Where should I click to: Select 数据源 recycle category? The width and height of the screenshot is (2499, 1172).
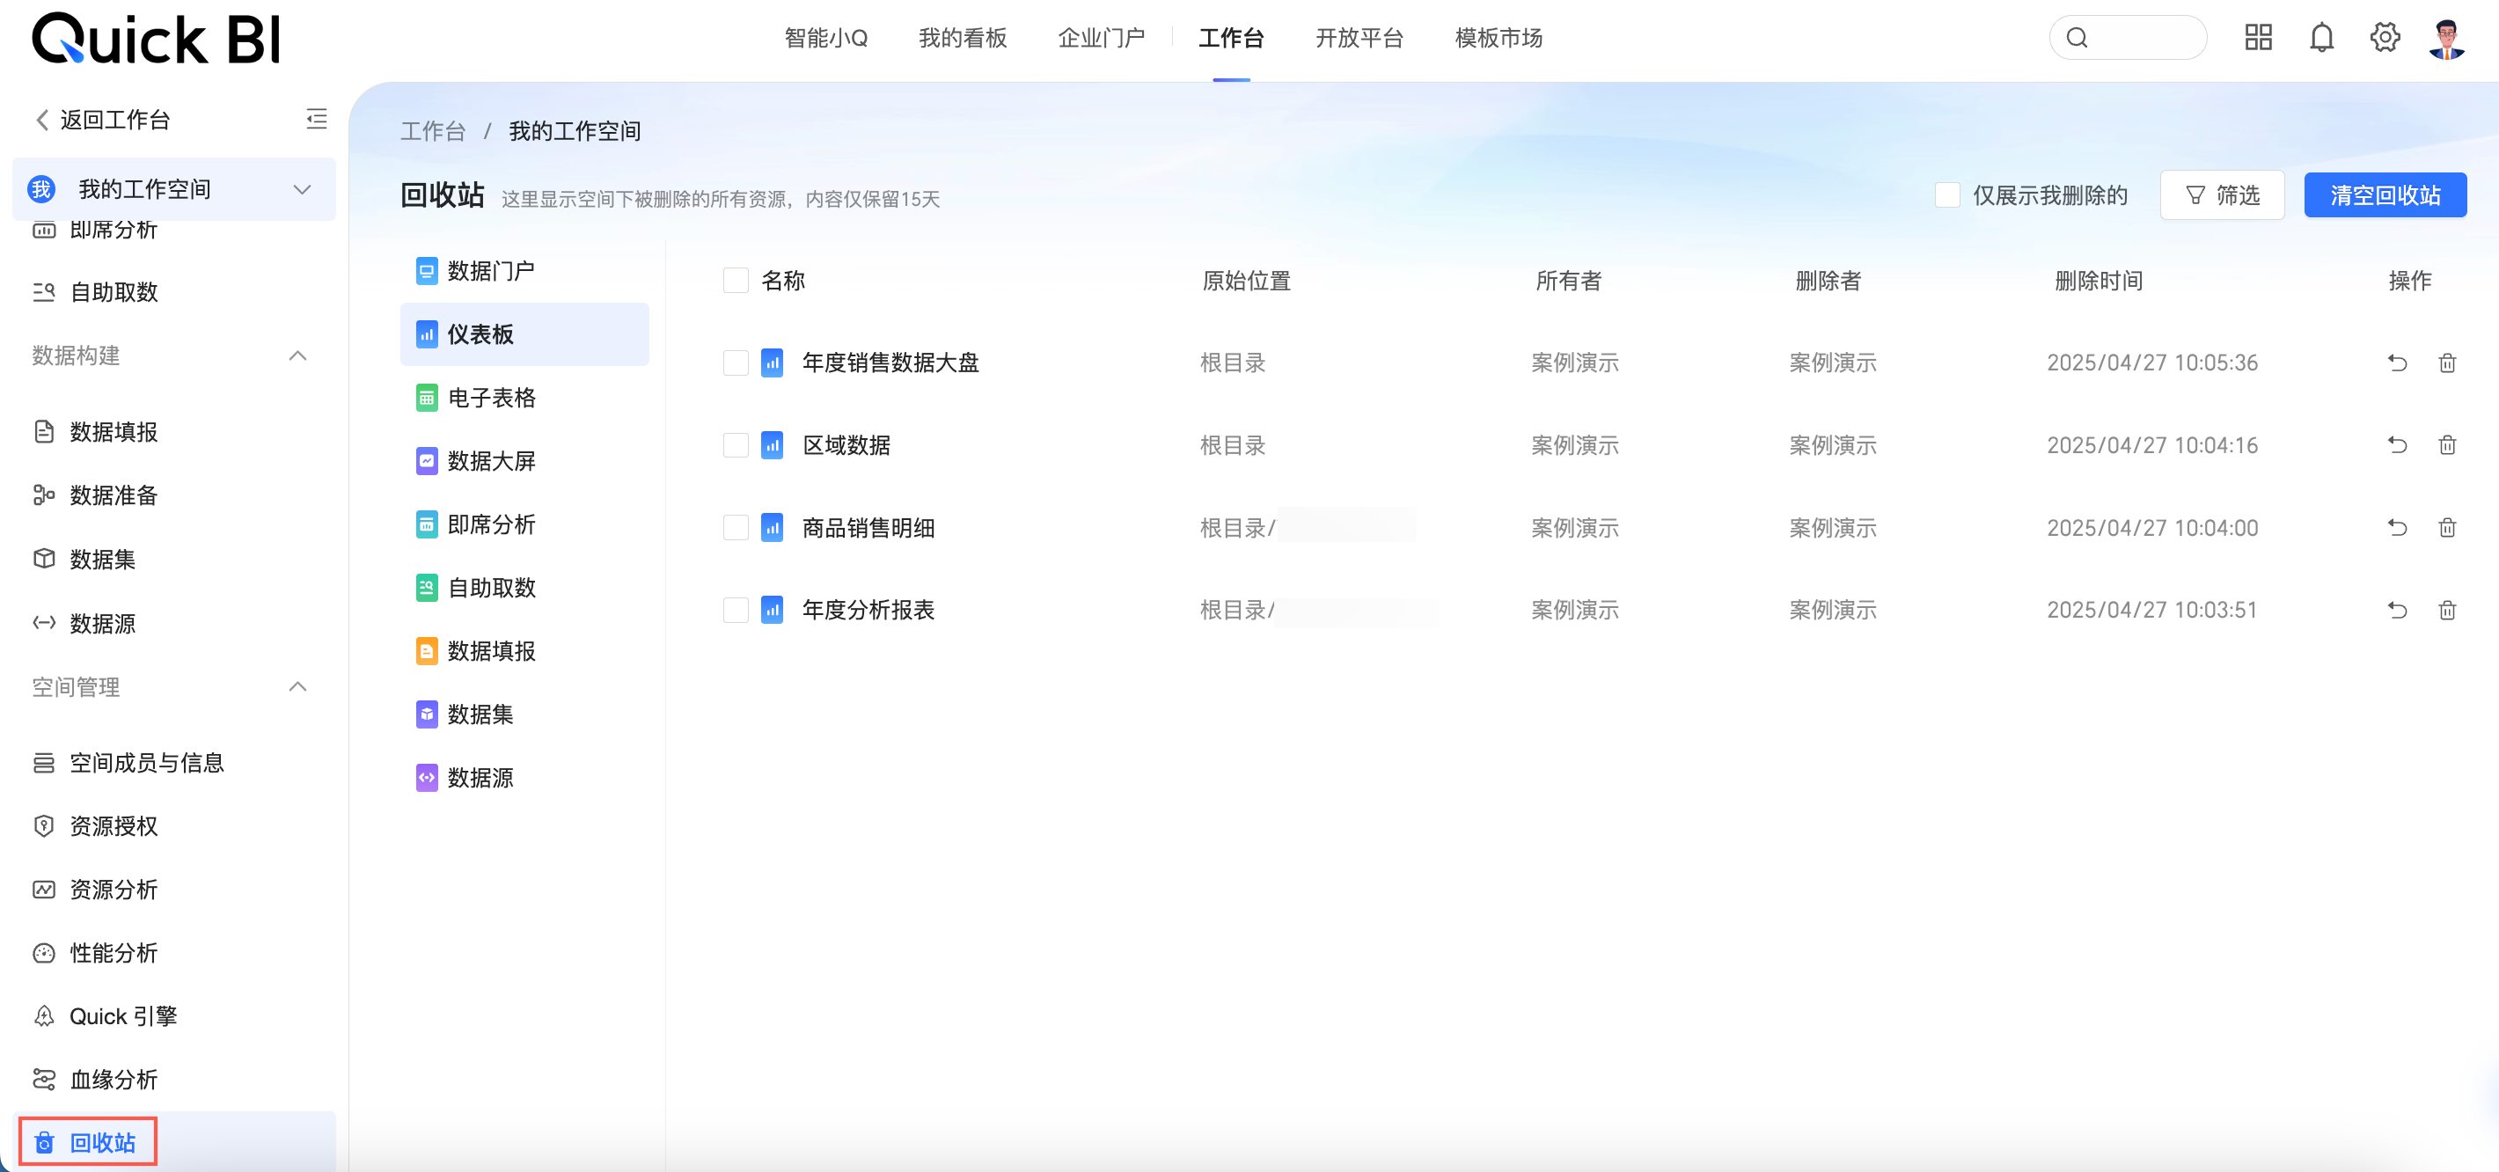(524, 778)
